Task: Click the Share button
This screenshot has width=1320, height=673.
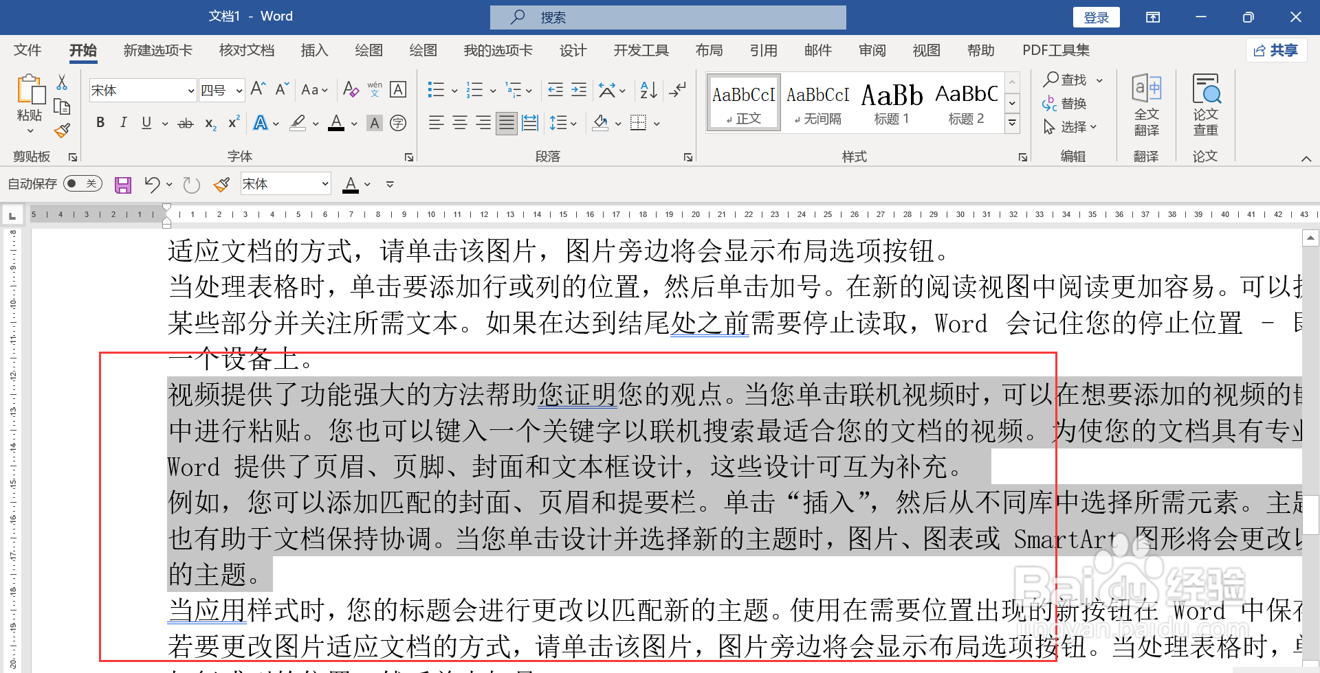Action: point(1276,50)
